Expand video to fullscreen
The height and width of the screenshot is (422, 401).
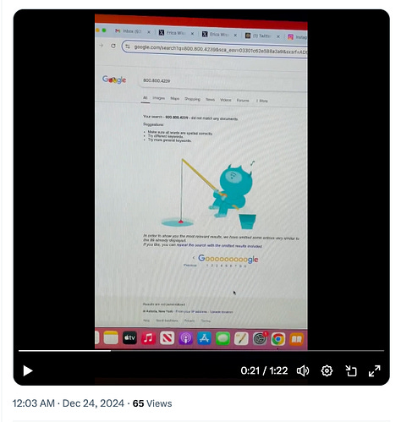pos(375,370)
